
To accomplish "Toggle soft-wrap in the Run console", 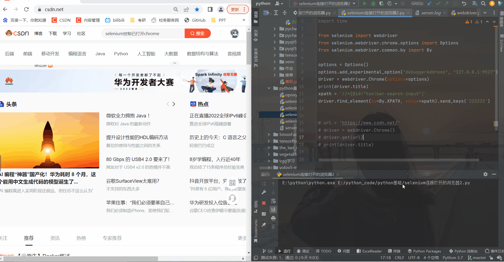I will coord(273,201).
